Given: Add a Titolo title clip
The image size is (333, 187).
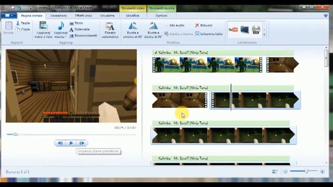Looking at the screenshot, I should [x=76, y=23].
